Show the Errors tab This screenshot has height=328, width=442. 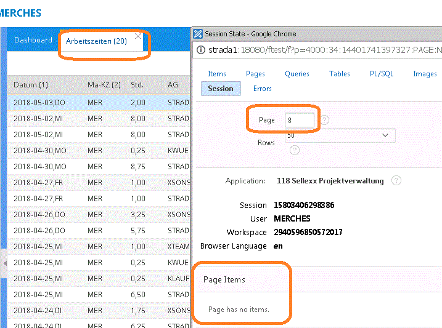coord(263,89)
